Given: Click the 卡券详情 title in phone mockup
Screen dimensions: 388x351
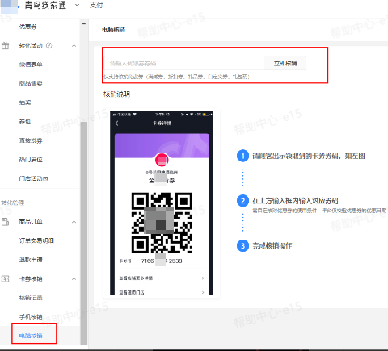Looking at the screenshot, I should tap(162, 123).
